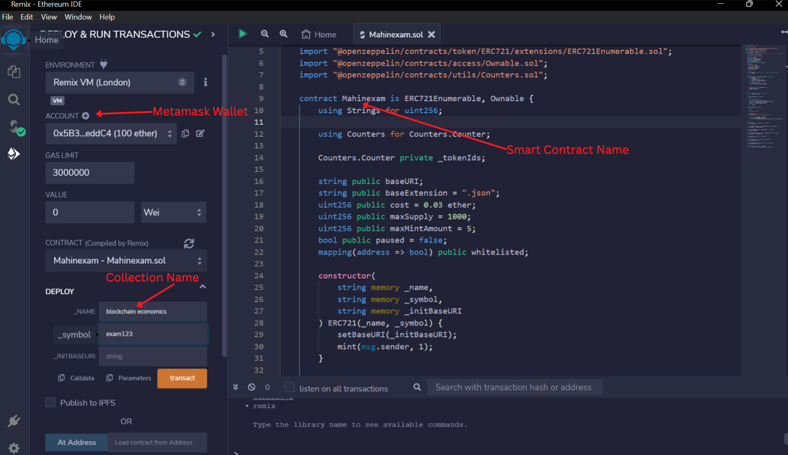This screenshot has width=788, height=455.
Task: Focus the GAS LIMIT input field
Action: point(90,173)
